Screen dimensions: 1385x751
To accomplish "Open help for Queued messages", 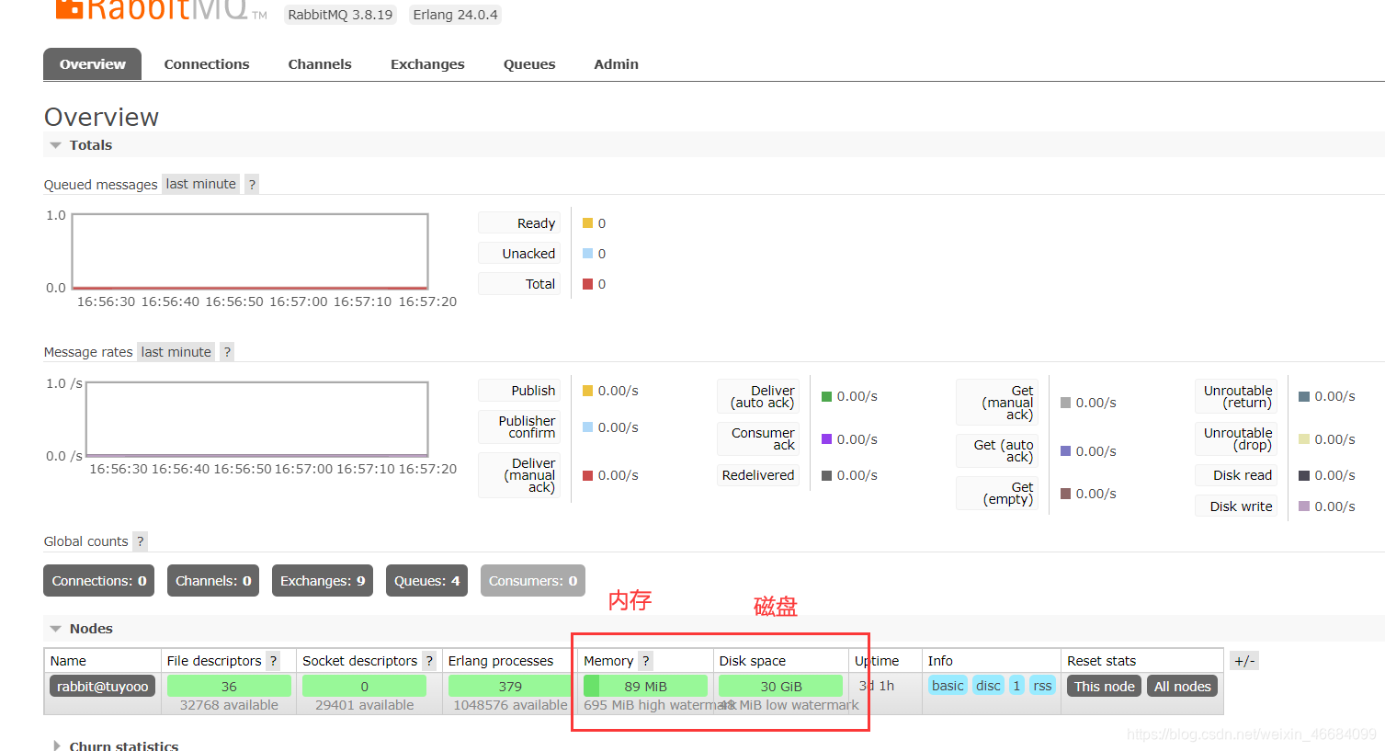I will (x=252, y=184).
